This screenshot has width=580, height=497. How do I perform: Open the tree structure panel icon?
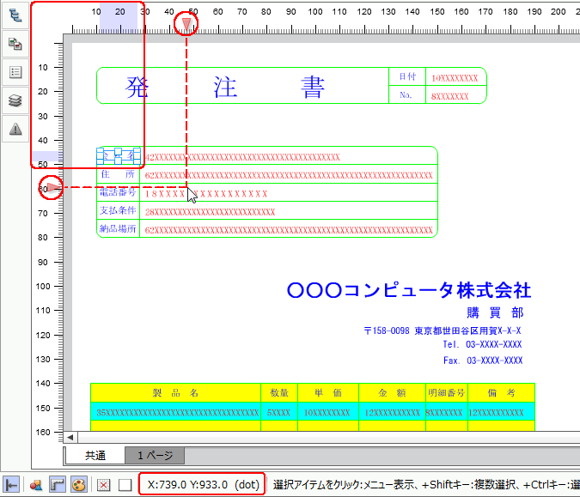(x=15, y=15)
